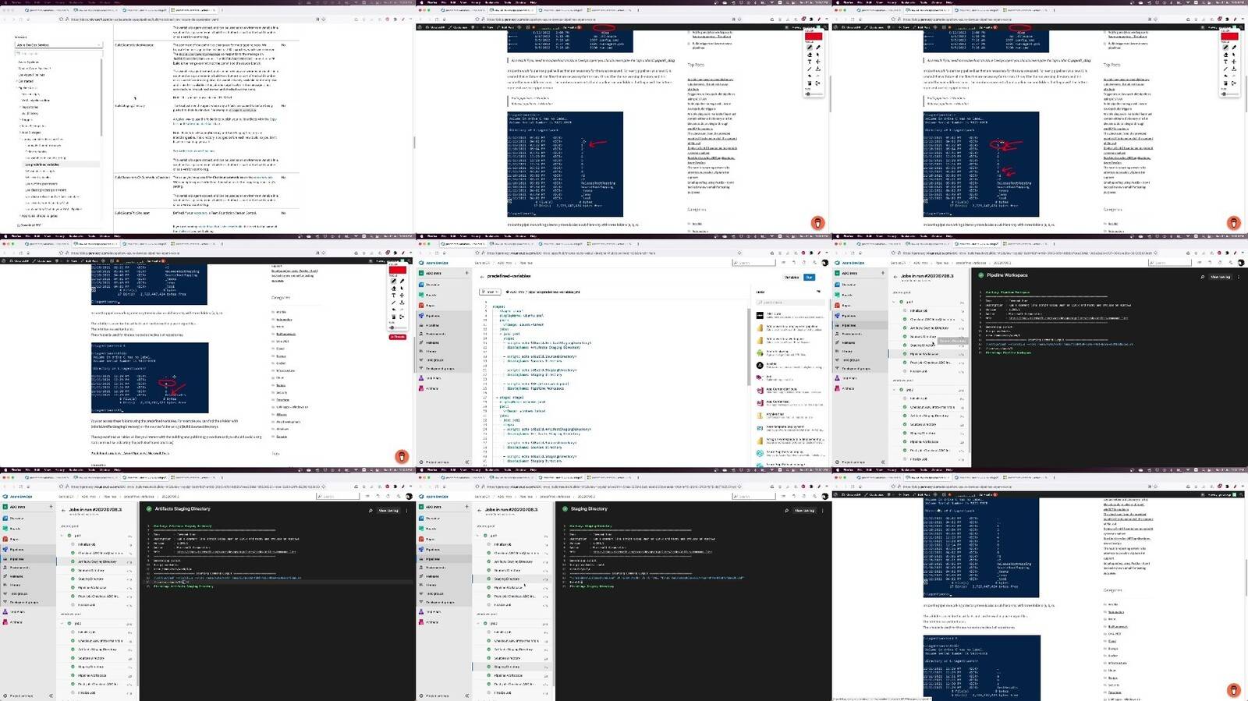Screen dimensions: 1248x701
Task: Select job1 Initialize job step, Workspace frame
Action: click(x=928, y=310)
